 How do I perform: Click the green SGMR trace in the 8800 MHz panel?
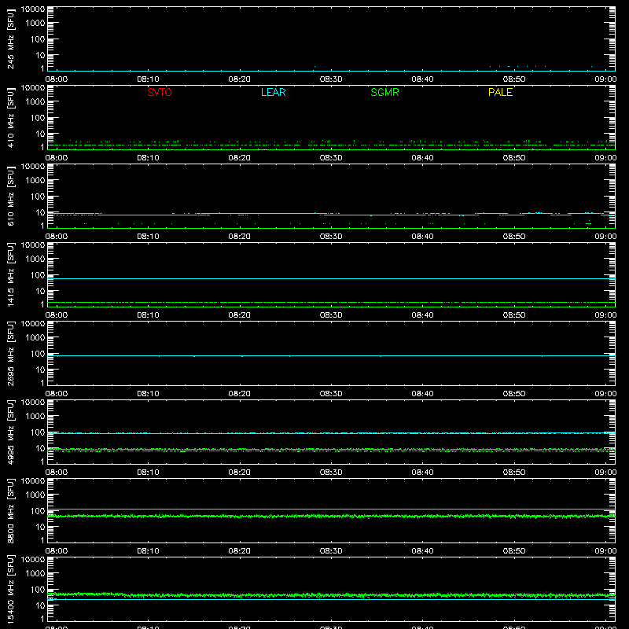click(x=331, y=517)
